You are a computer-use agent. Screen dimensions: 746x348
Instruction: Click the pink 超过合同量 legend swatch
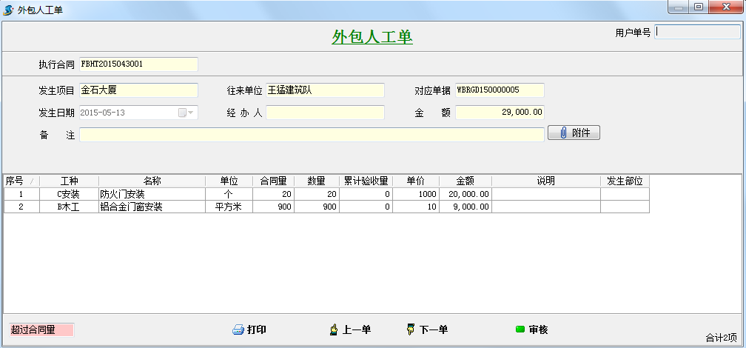click(41, 329)
